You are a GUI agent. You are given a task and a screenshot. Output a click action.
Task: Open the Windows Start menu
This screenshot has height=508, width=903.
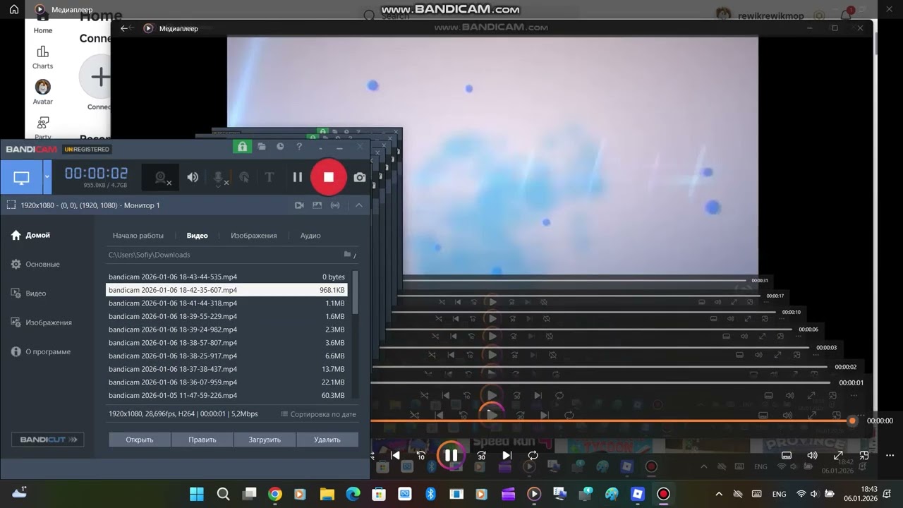click(x=197, y=494)
